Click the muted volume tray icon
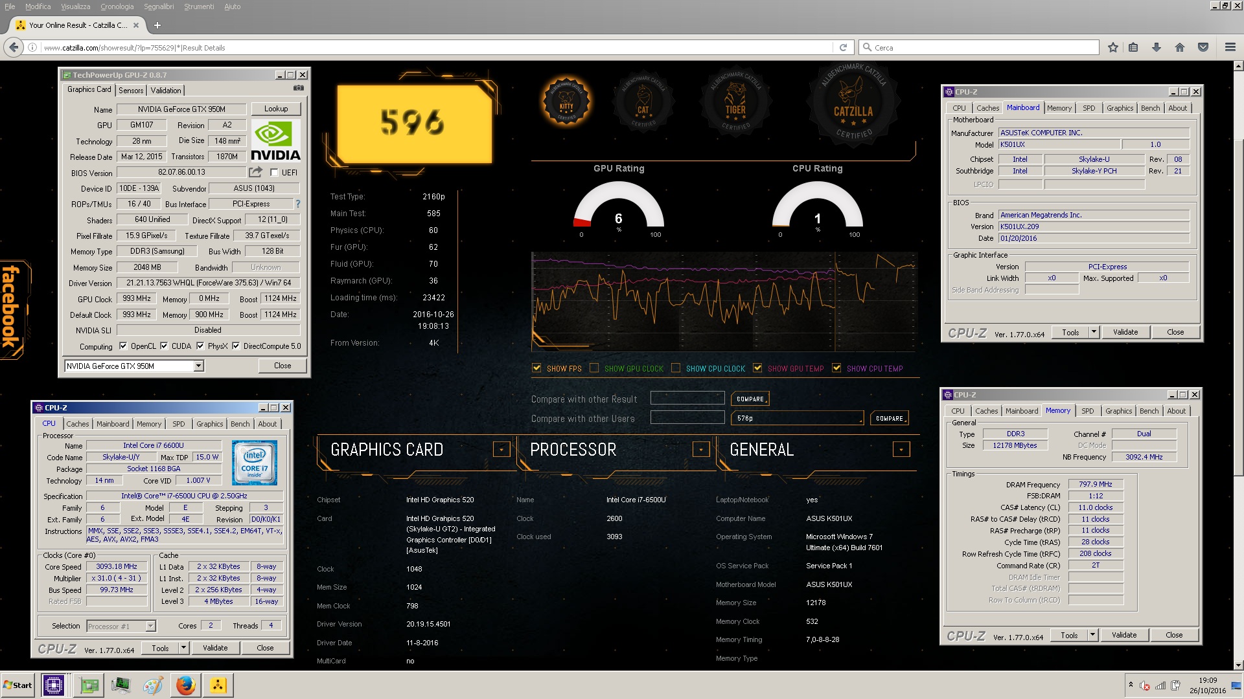Image resolution: width=1244 pixels, height=699 pixels. [x=1145, y=685]
